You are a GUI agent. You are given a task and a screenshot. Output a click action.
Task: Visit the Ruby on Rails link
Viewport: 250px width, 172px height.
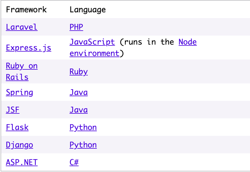click(22, 71)
